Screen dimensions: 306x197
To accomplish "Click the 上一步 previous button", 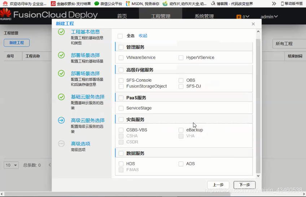I will [218, 185].
